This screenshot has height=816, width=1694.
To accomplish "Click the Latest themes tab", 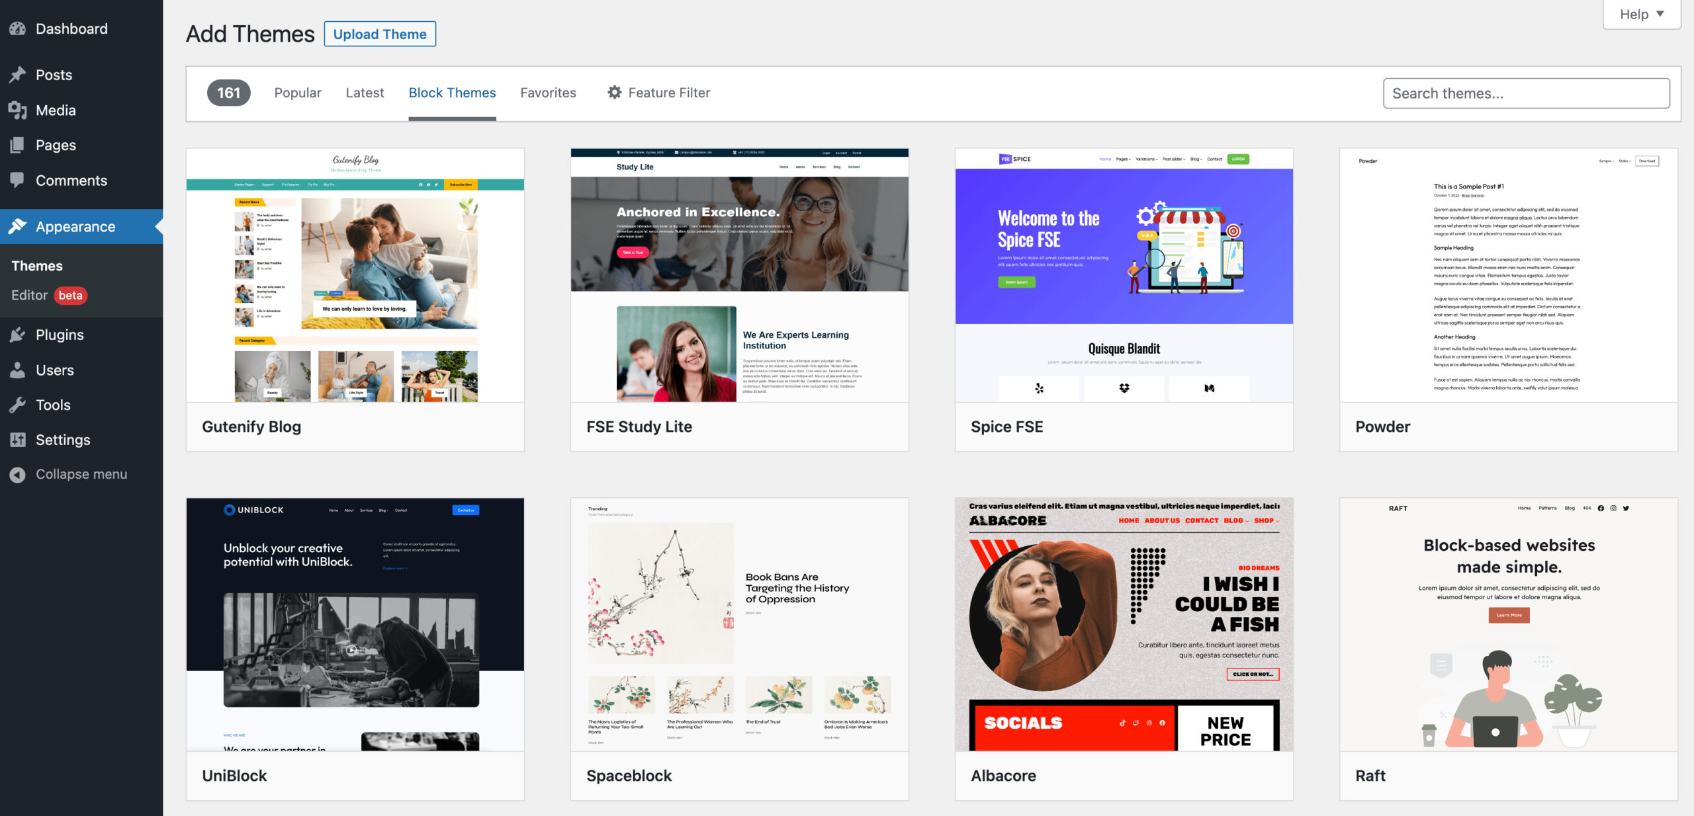I will coord(364,92).
